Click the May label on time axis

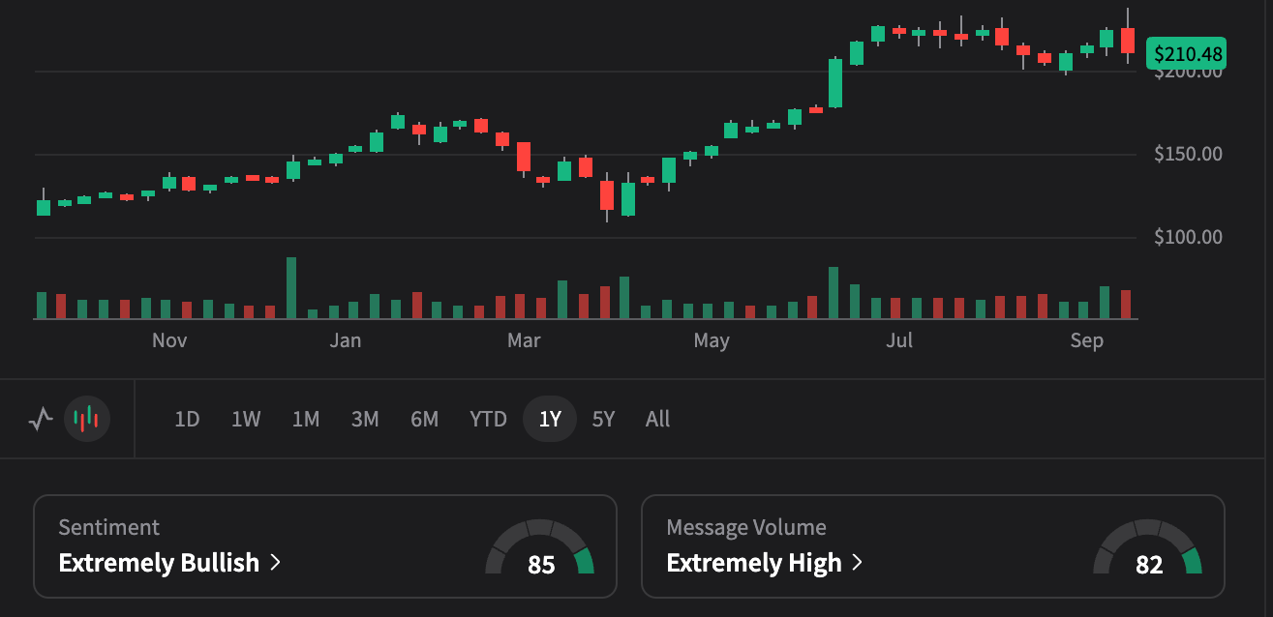[712, 340]
